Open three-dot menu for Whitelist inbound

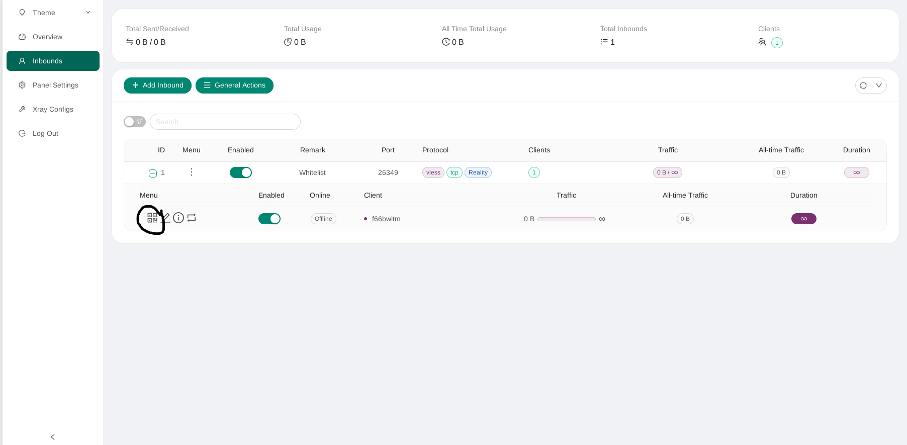pyautogui.click(x=192, y=172)
